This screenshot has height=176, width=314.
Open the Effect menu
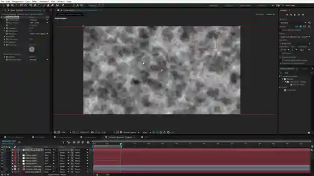(35, 1)
